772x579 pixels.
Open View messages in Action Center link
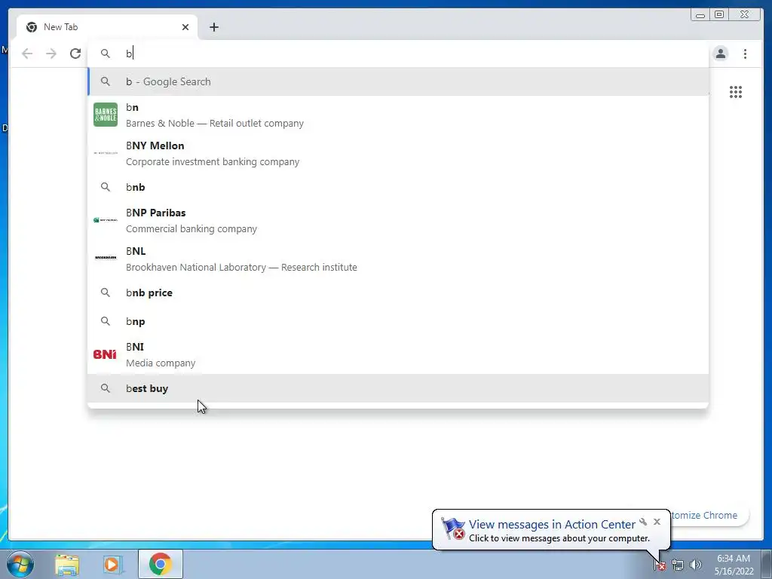[x=552, y=525]
